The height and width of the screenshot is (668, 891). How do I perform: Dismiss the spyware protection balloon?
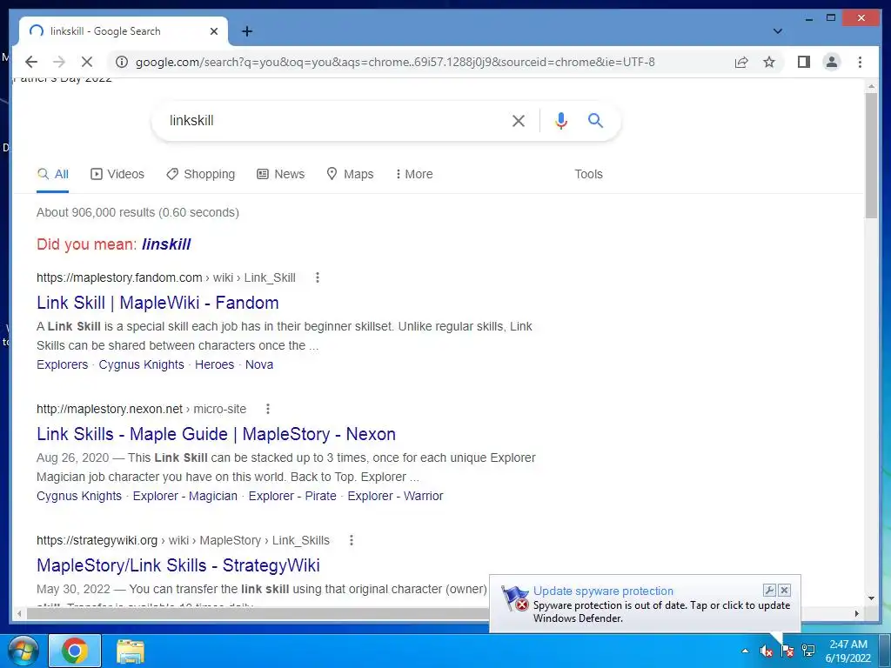tap(784, 591)
